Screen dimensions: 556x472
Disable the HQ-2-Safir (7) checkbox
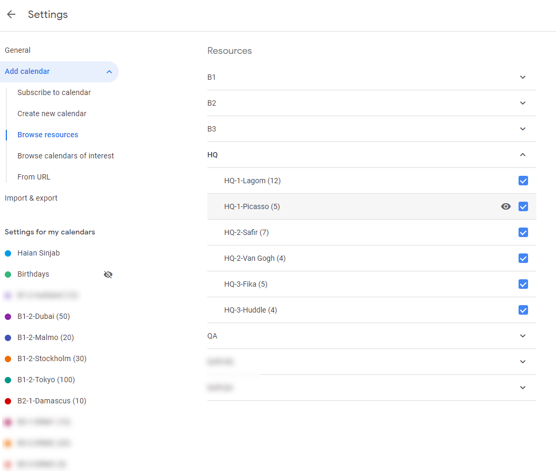(523, 232)
